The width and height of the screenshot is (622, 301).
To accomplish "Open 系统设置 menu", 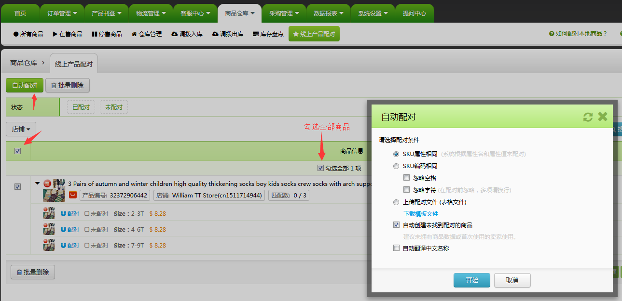I will pos(373,13).
